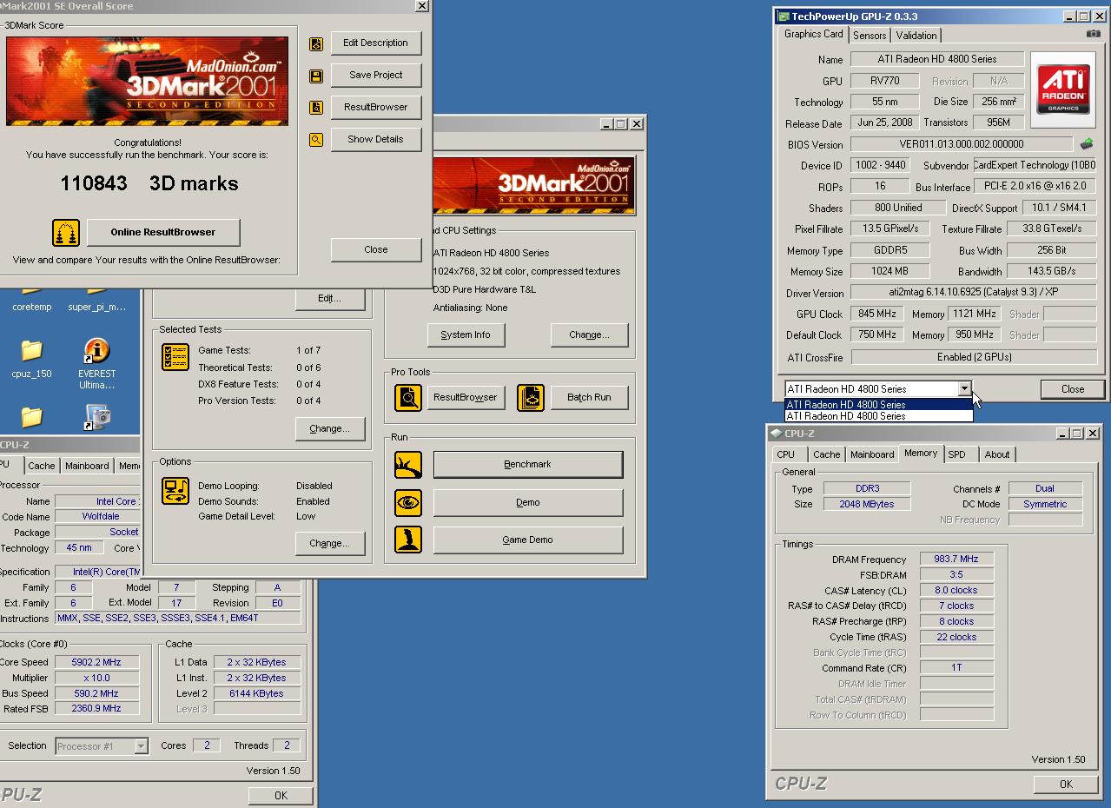
Task: Click the Benchmark run icon
Action: tap(408, 465)
